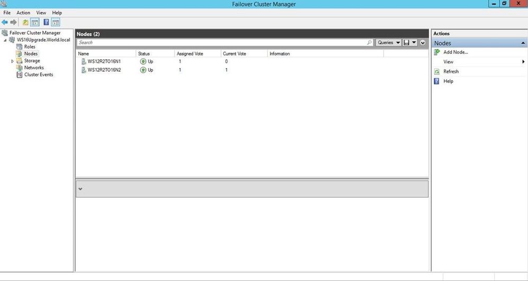
Task: Collapse the Nodes section in Actions pane
Action: pyautogui.click(x=523, y=43)
